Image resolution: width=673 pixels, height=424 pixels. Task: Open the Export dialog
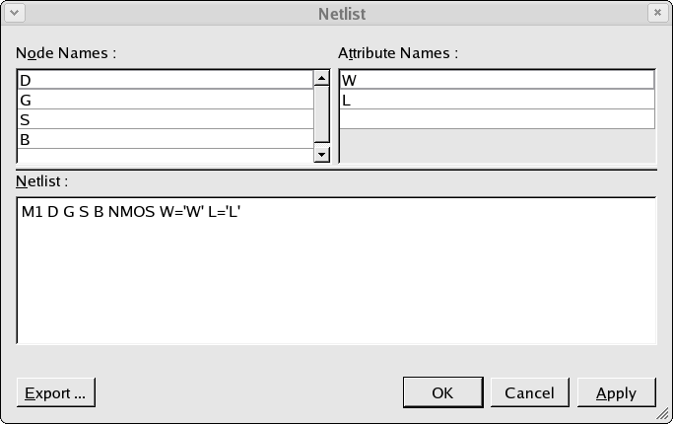[56, 392]
